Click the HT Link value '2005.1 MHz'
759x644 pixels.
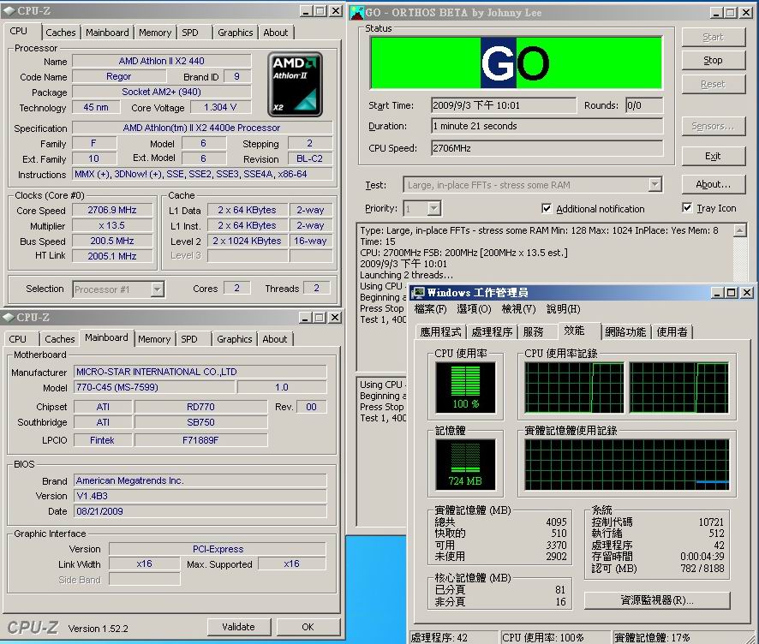[x=112, y=256]
